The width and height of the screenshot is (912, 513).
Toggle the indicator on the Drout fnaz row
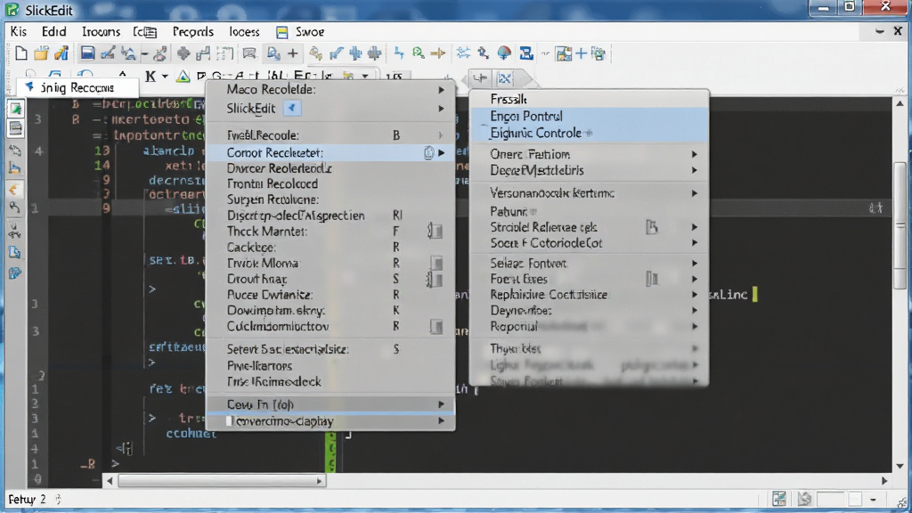pos(435,279)
